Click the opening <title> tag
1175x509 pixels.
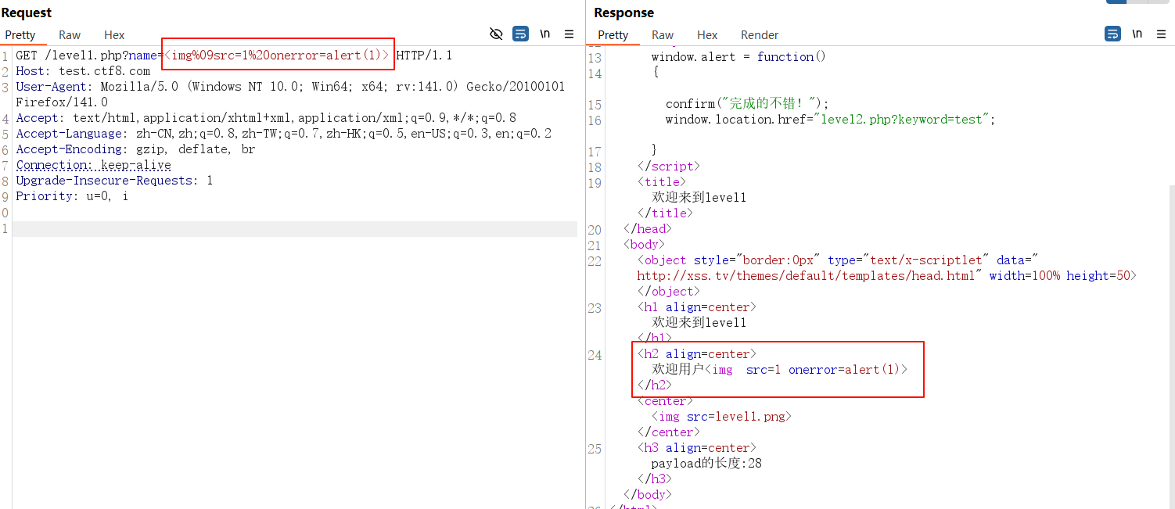point(662,182)
